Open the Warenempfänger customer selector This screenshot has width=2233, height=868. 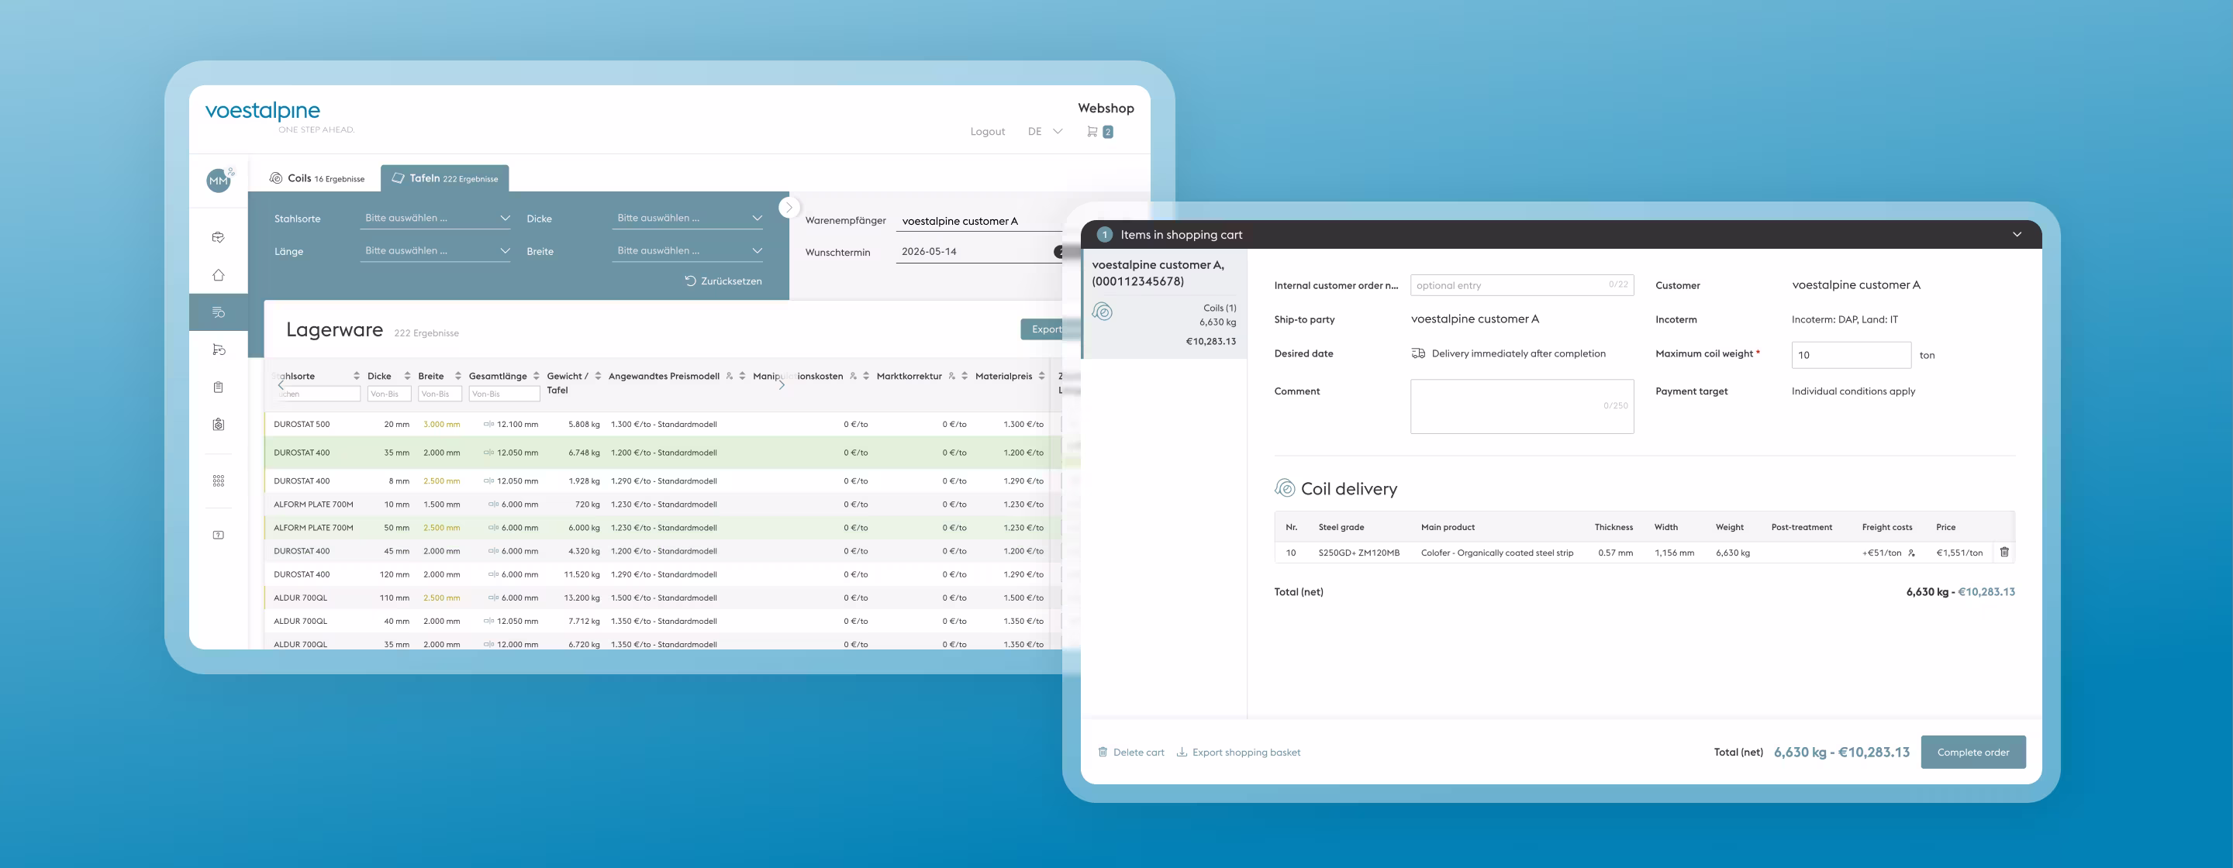coord(979,221)
